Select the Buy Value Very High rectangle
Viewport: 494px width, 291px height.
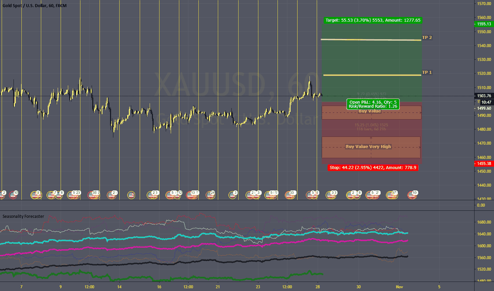click(x=371, y=147)
